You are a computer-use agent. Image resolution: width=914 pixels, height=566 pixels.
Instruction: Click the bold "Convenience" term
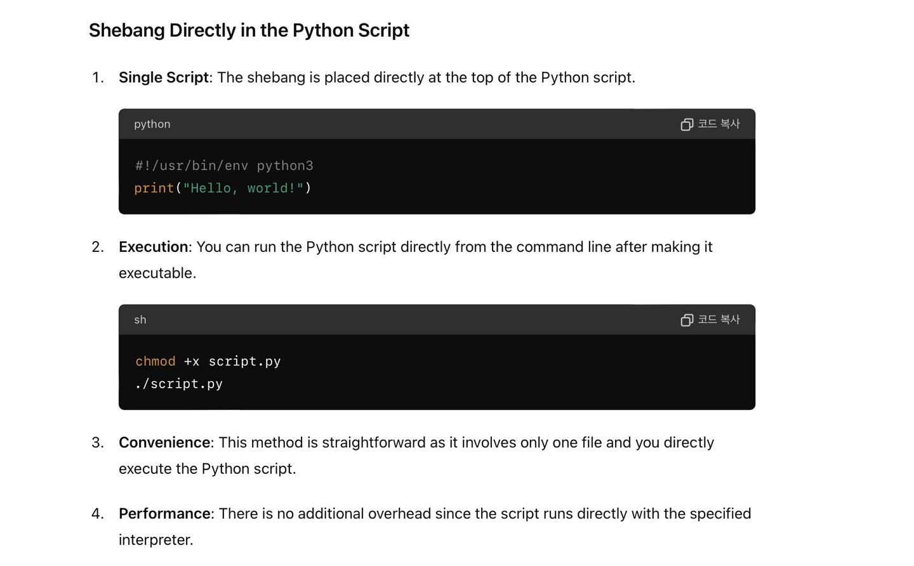(164, 442)
